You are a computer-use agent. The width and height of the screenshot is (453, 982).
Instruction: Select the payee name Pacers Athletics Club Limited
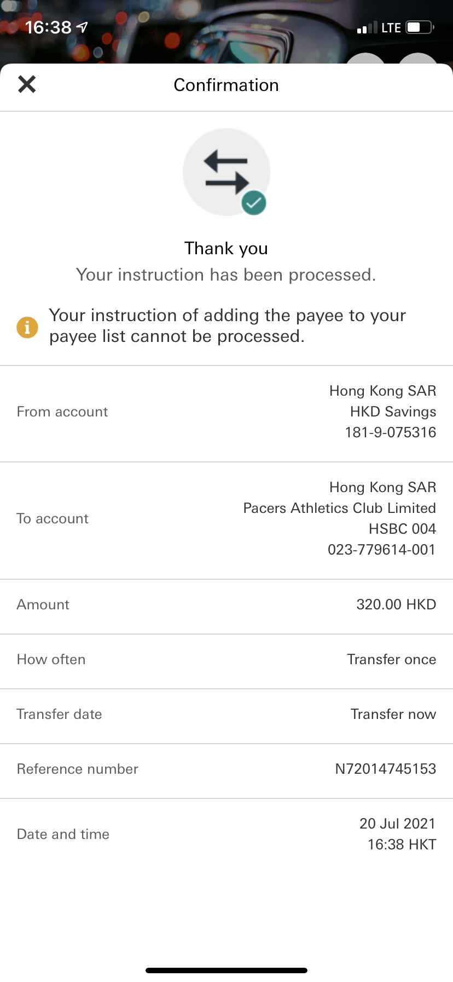coord(339,508)
